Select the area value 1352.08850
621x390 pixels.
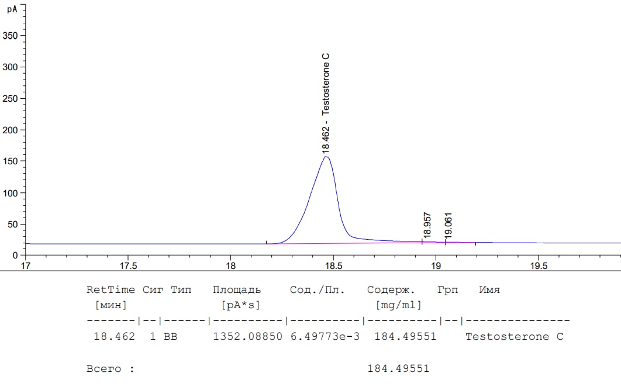pyautogui.click(x=247, y=337)
